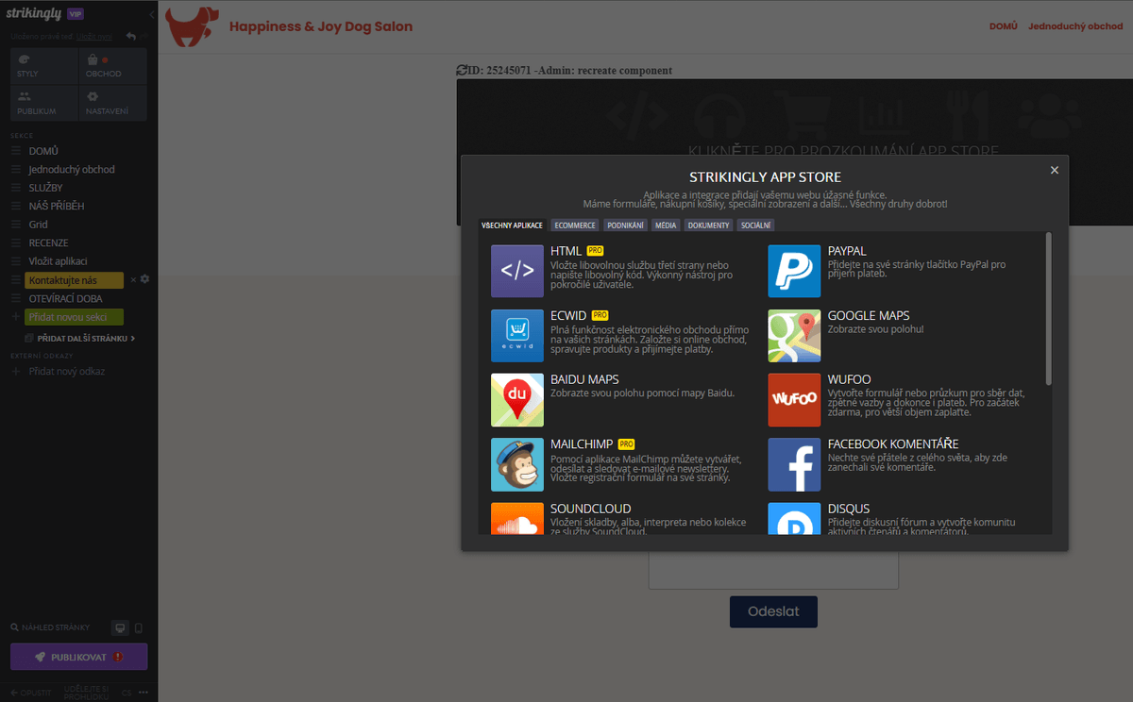Click the Opustit exit link
This screenshot has width=1133, height=702.
(31, 693)
